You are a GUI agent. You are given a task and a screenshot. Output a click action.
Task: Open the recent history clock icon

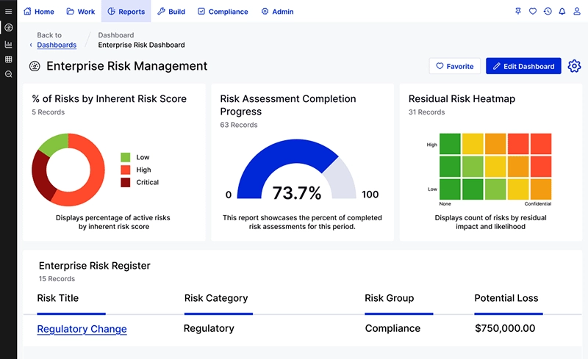(x=548, y=12)
